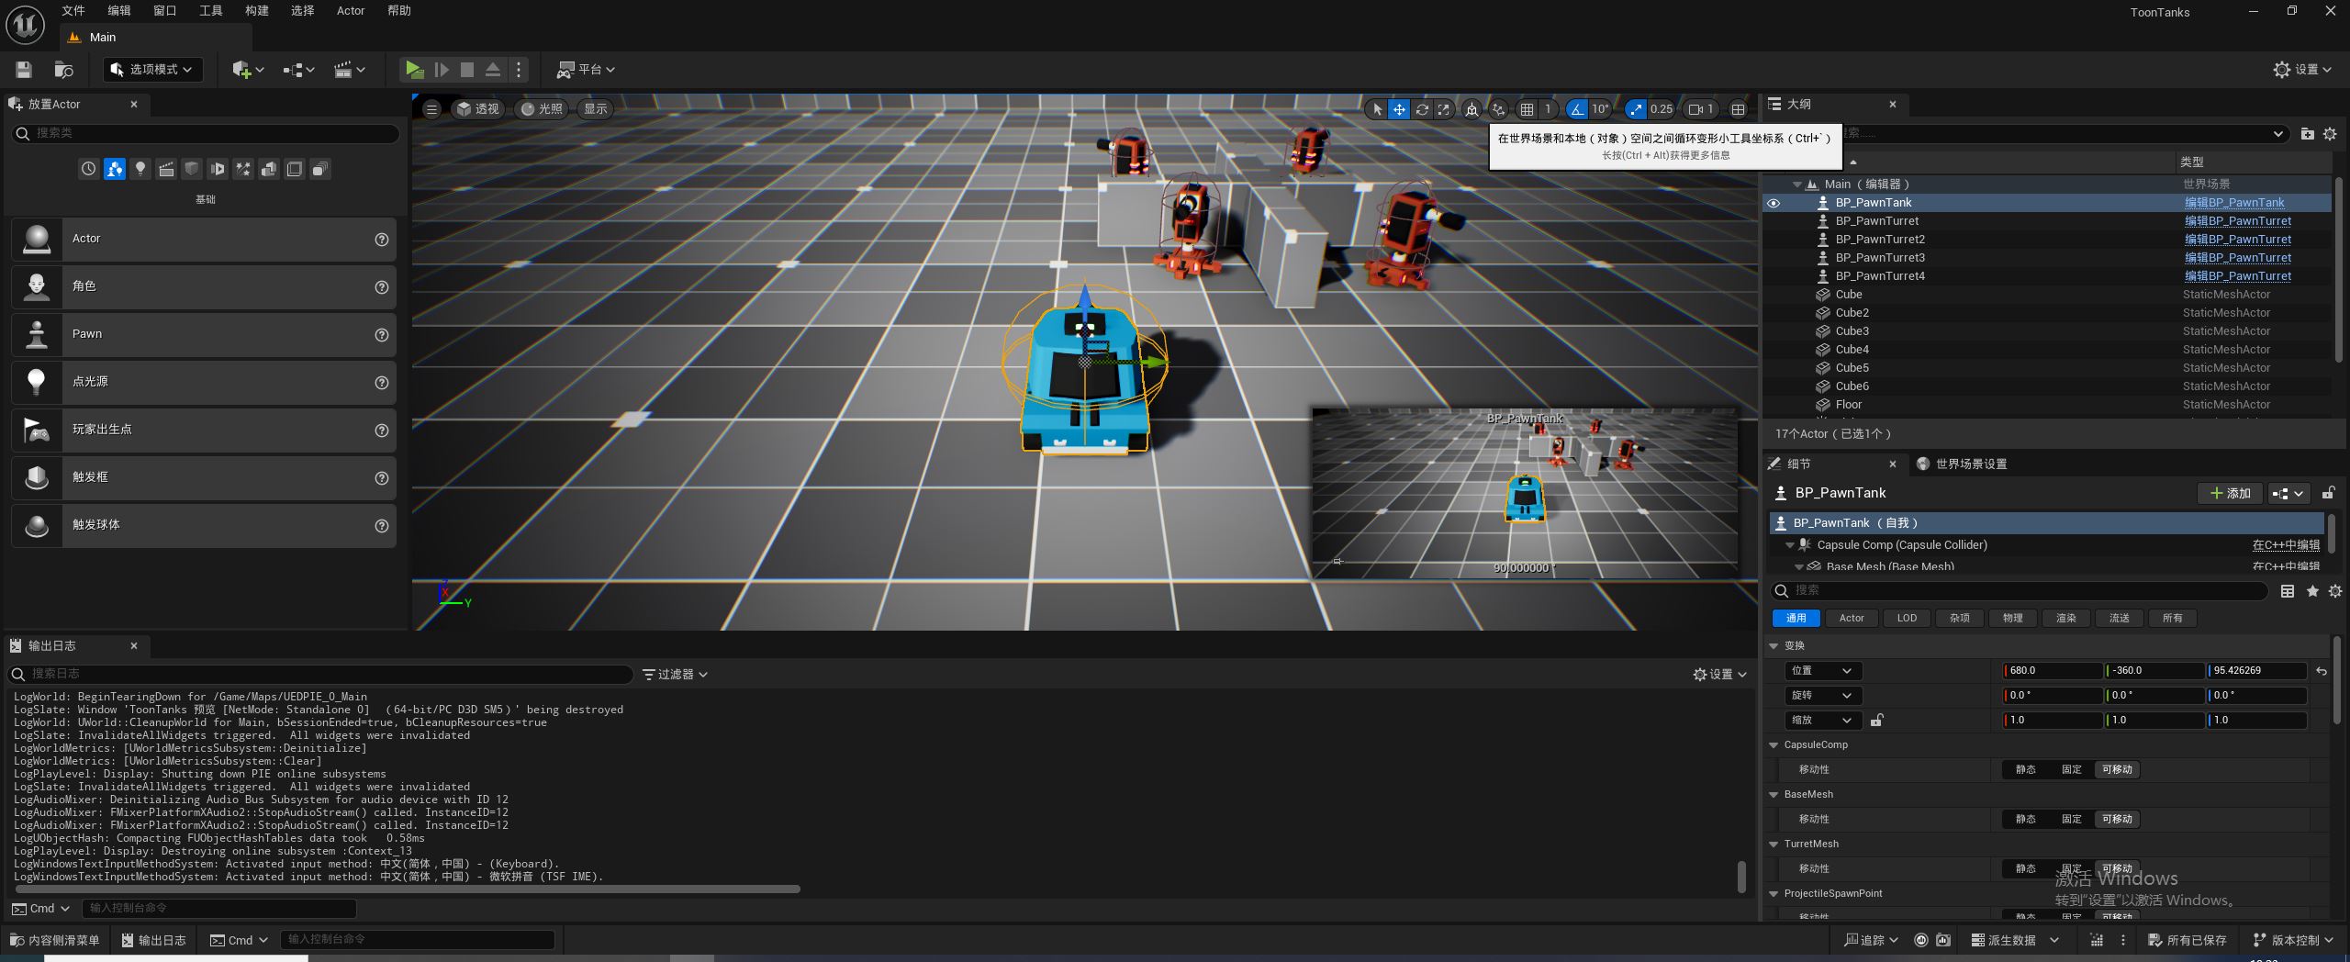Viewport: 2350px width, 962px height.
Task: Click 在C++中编辑 link for Capsule Comp
Action: click(2286, 545)
